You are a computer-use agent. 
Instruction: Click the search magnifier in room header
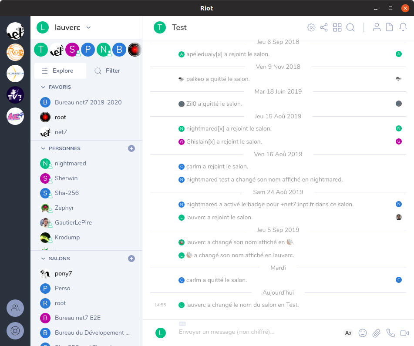350,27
